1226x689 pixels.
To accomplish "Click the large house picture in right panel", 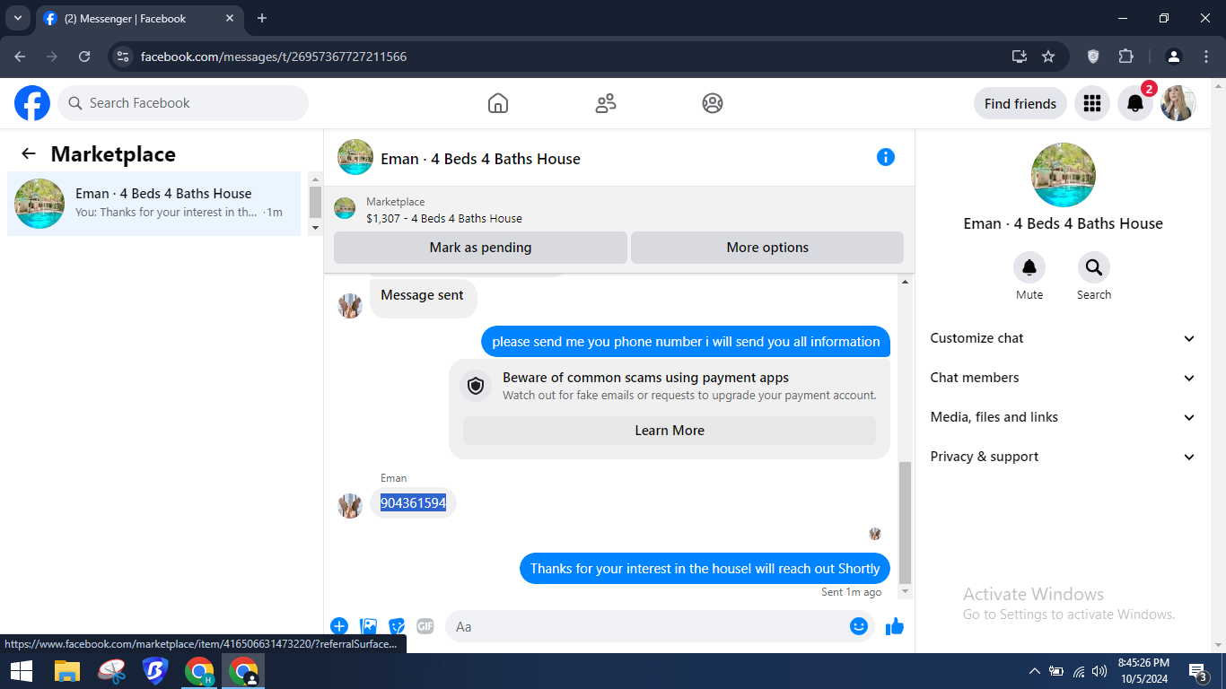I will 1064,175.
